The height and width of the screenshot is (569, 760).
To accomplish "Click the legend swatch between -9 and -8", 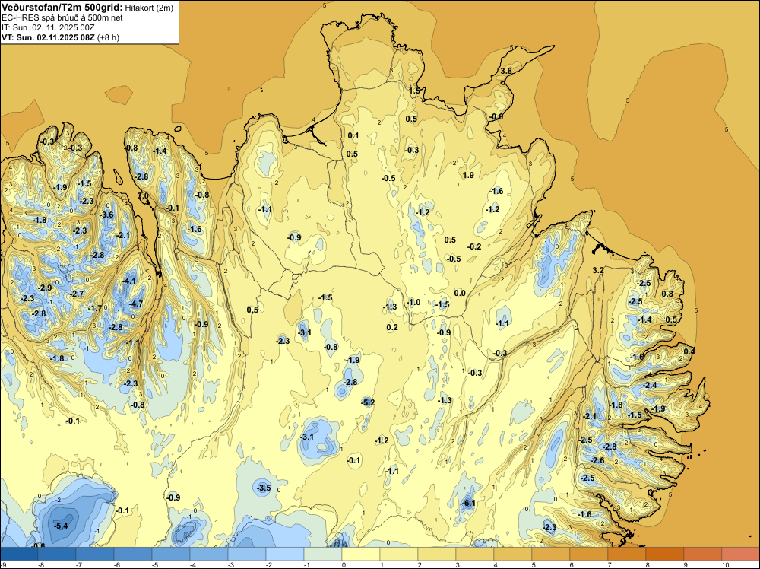I will click(x=19, y=554).
